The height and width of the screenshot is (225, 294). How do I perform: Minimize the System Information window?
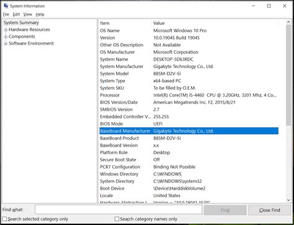click(x=254, y=6)
